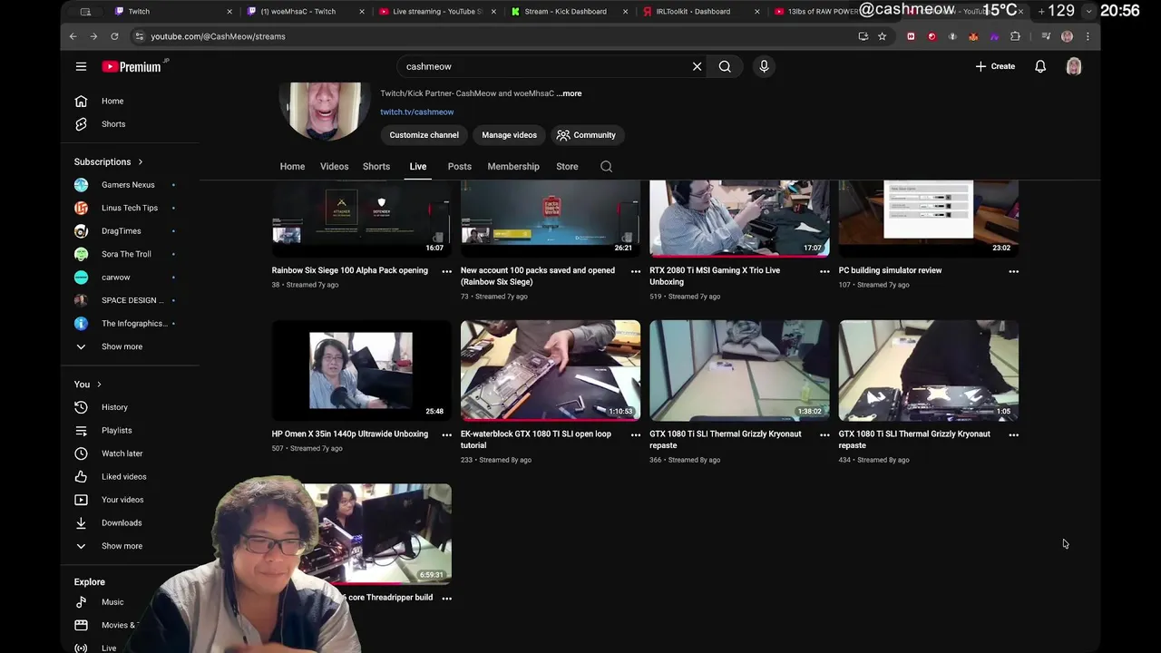Open PC building simulator review title
Viewport: 1161px width, 653px height.
click(890, 270)
